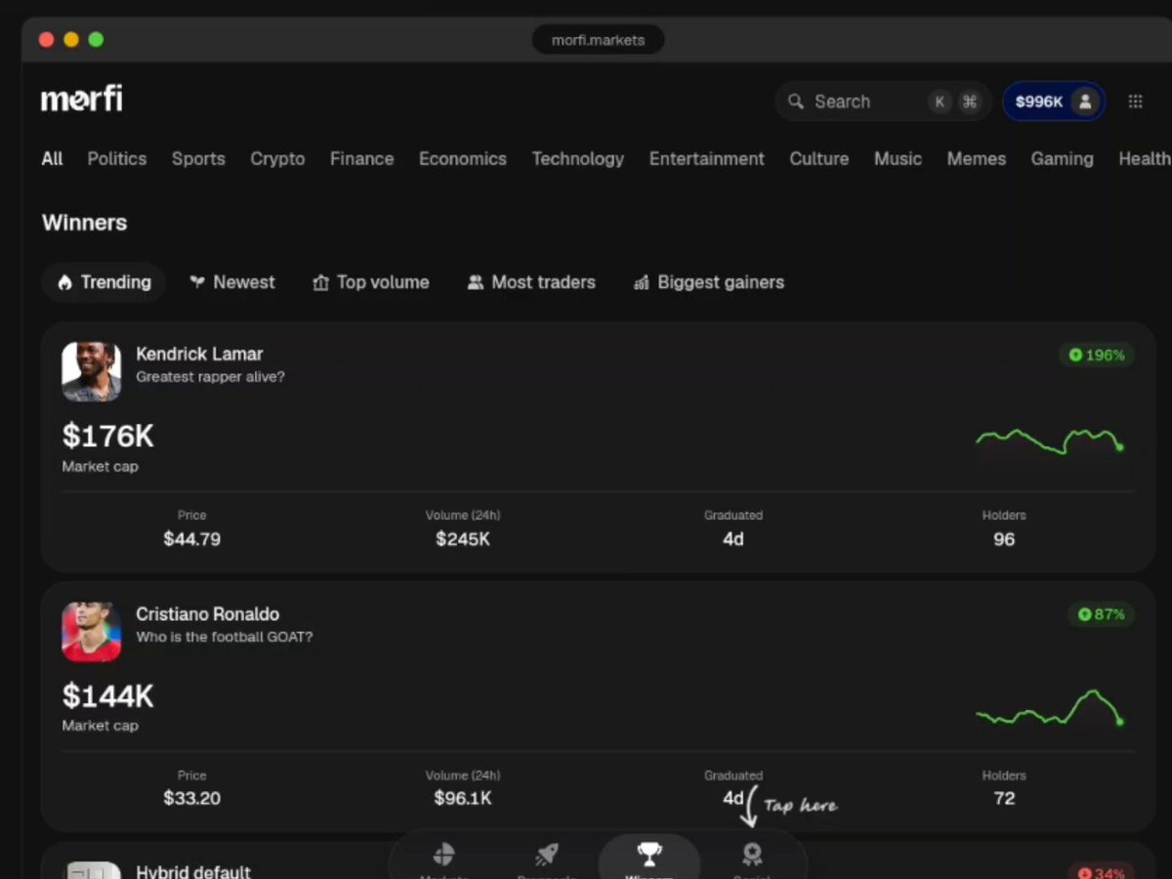
Task: Select the Trending filter
Action: [x=104, y=282]
